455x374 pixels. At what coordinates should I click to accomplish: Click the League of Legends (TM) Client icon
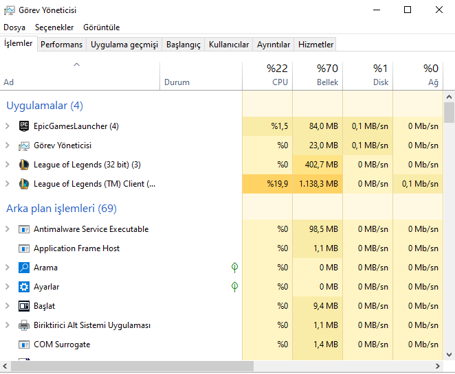point(24,184)
